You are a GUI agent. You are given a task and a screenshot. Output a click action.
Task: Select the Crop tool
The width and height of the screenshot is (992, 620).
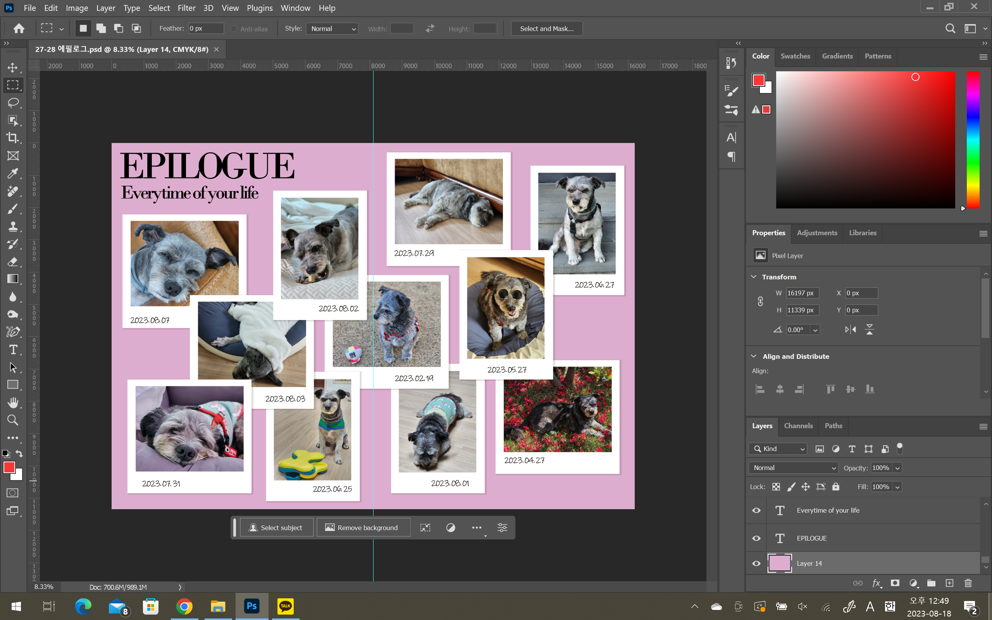13,138
